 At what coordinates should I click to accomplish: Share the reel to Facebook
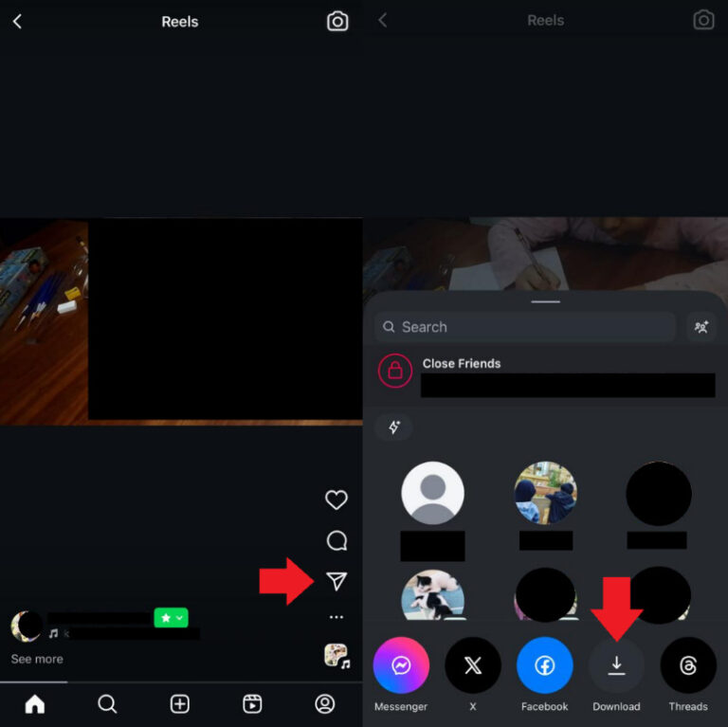pyautogui.click(x=545, y=665)
